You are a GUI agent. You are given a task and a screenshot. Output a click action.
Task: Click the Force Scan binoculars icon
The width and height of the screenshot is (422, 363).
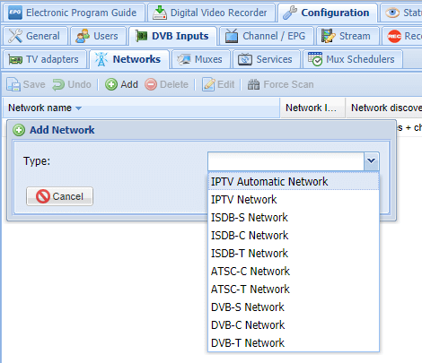point(253,84)
